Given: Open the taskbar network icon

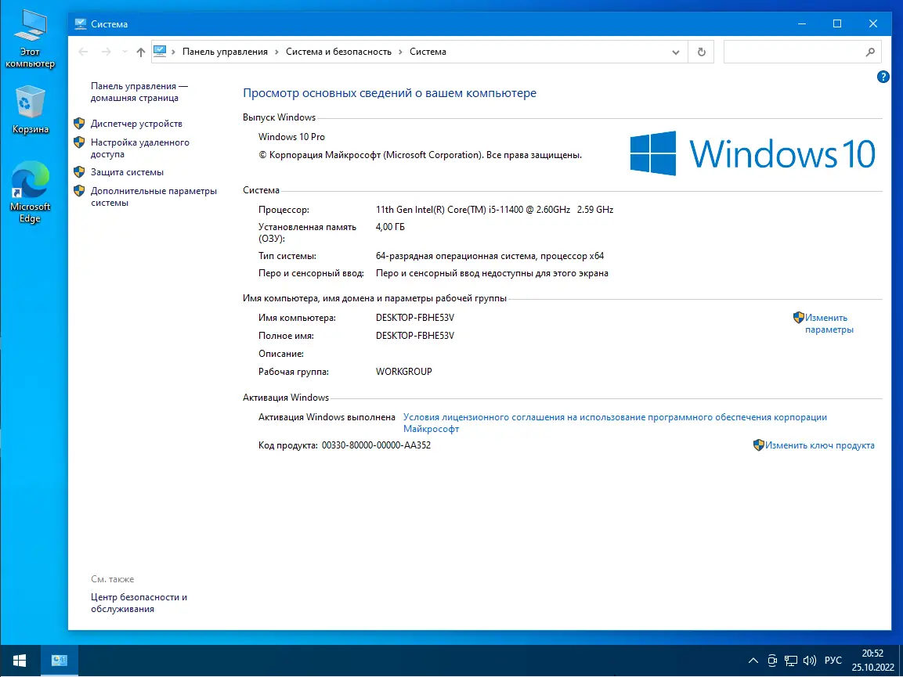Looking at the screenshot, I should pyautogui.click(x=791, y=661).
